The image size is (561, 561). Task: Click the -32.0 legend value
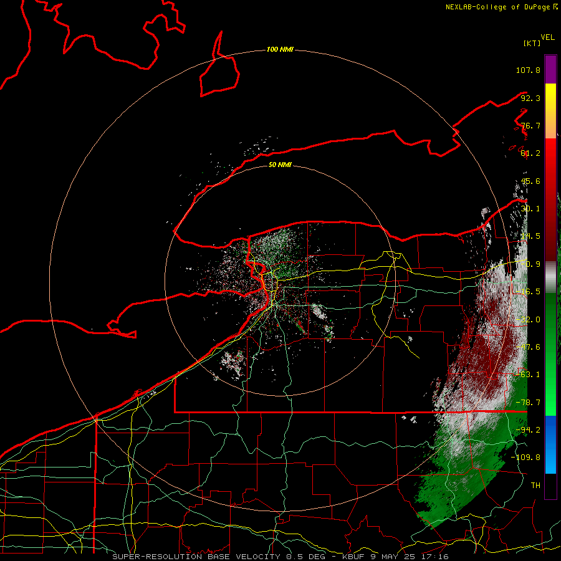click(x=528, y=320)
